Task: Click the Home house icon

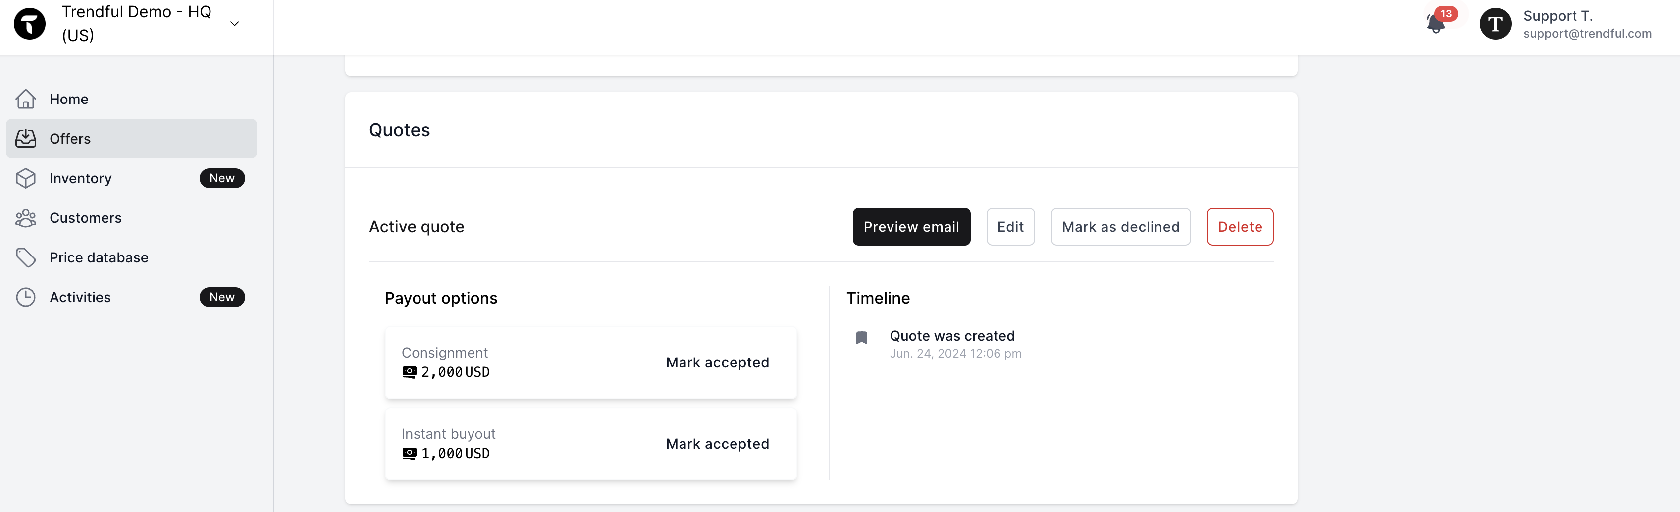Action: pos(26,99)
